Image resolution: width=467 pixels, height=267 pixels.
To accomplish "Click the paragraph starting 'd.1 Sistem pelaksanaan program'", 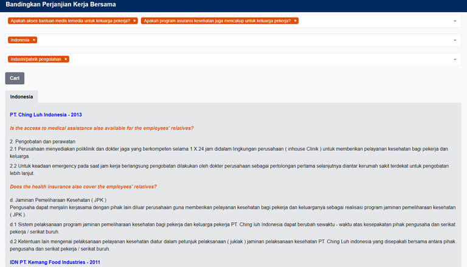I will click(233, 228).
